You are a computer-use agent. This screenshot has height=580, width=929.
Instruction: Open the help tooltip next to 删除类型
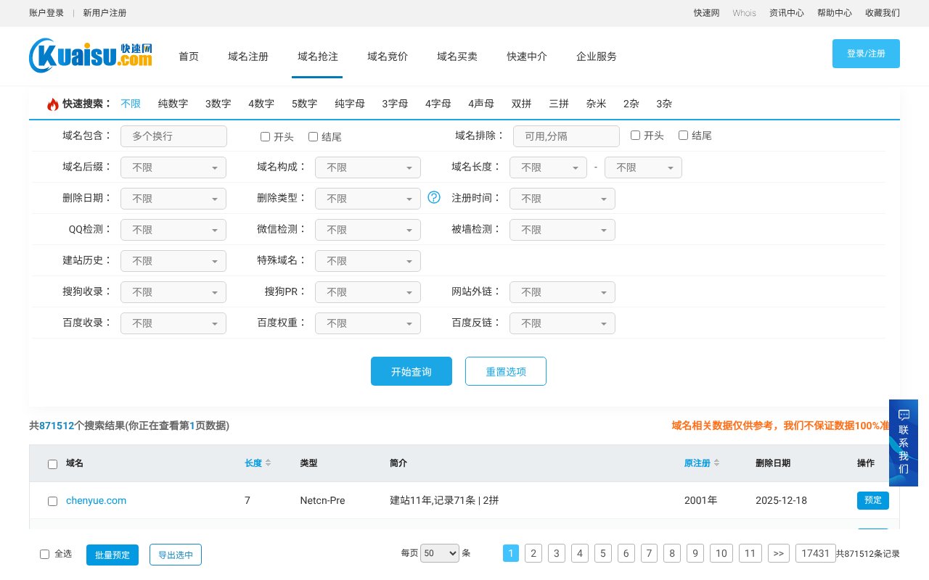[x=434, y=196]
